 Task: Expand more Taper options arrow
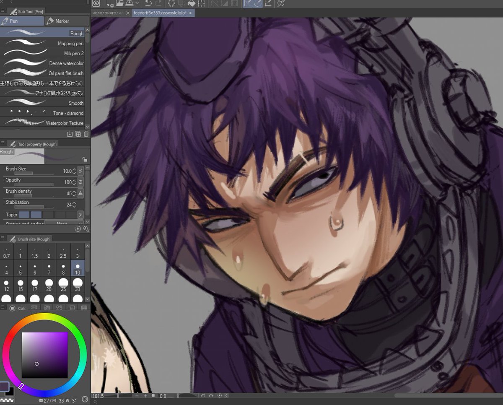[x=80, y=215]
